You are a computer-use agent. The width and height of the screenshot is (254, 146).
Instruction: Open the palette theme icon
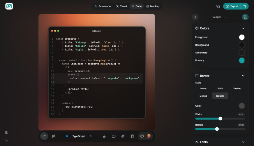click(x=142, y=136)
